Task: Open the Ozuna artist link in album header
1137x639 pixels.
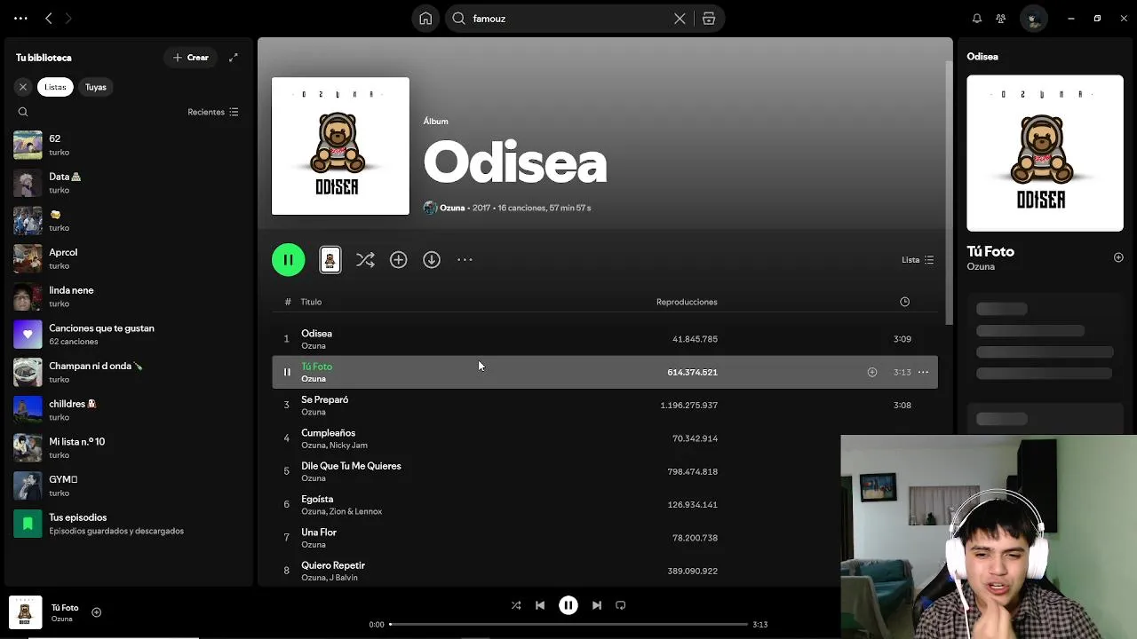Action: pyautogui.click(x=452, y=208)
